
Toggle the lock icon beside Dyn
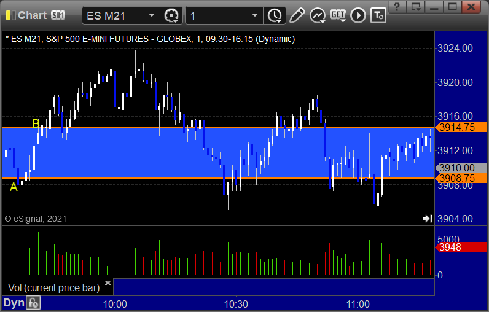point(33,303)
